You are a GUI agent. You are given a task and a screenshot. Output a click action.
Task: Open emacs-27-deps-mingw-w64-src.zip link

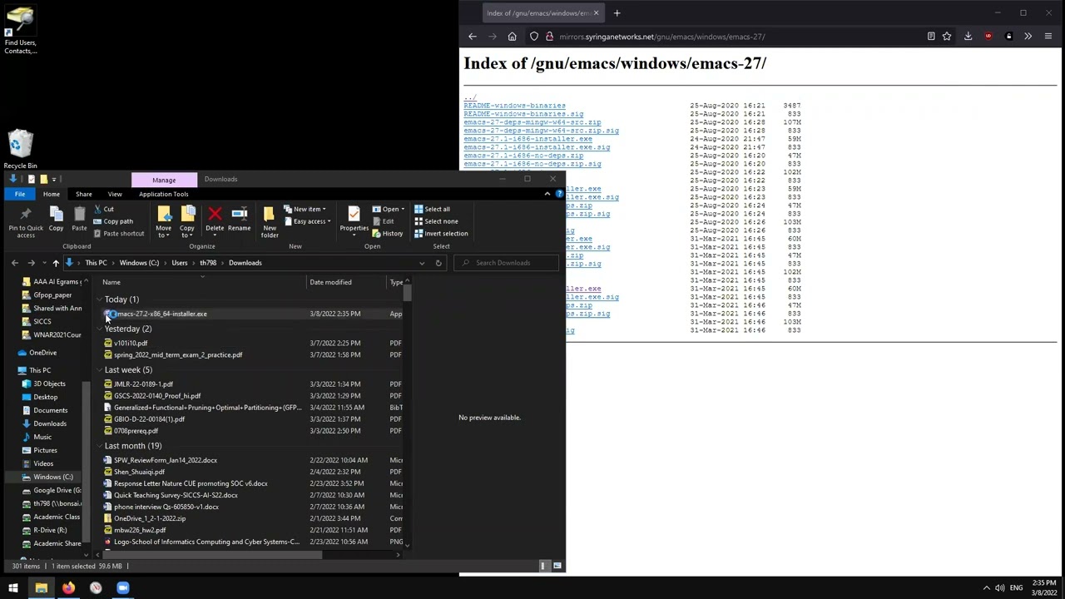[532, 122]
